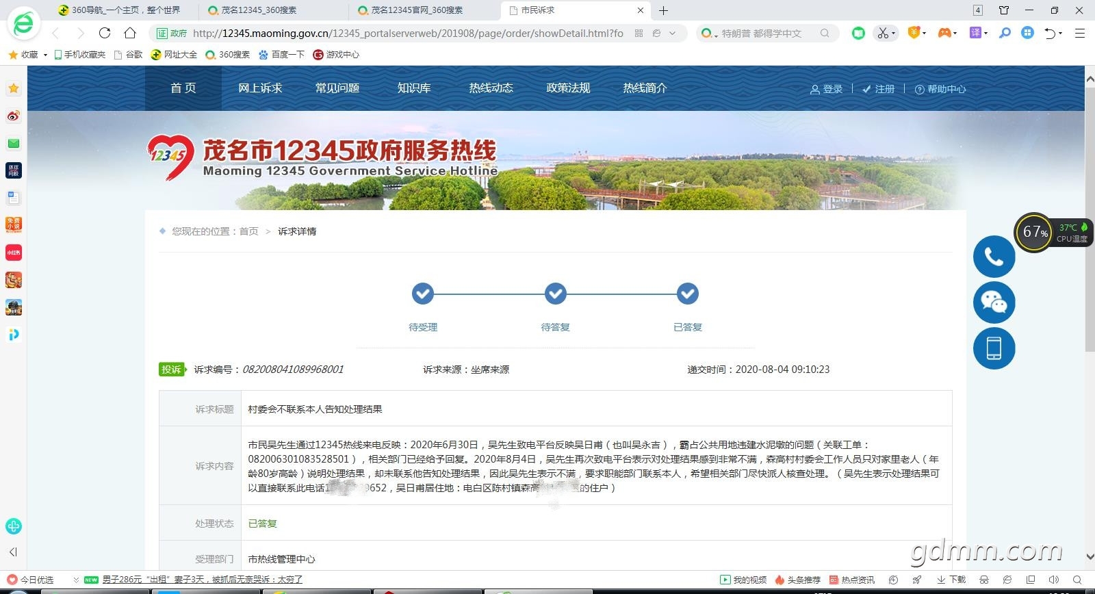1095x594 pixels.
Task: Collapse the browser sidebar arrow
Action: coord(13,552)
